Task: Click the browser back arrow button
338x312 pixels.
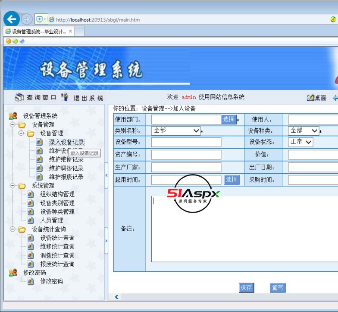Action: pos(12,19)
